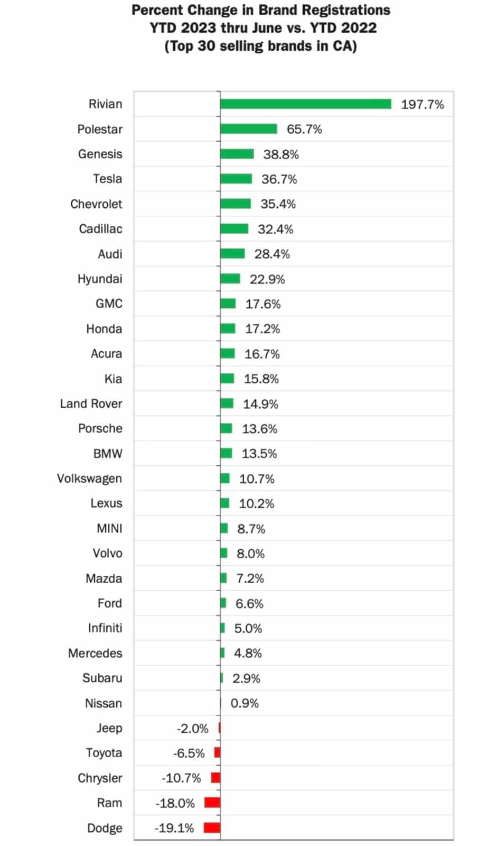The image size is (478, 846).
Task: Select the Land Rover brand label
Action: 91,404
